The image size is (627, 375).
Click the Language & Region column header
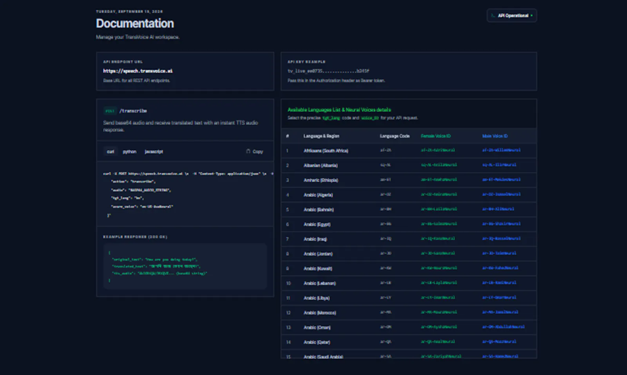pyautogui.click(x=321, y=136)
